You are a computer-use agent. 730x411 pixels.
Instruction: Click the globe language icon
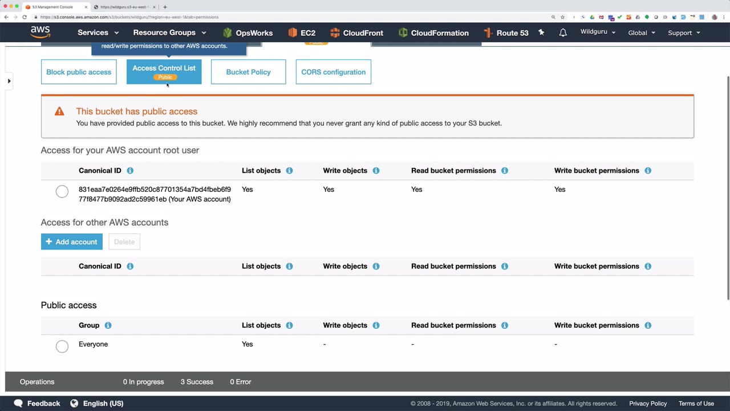pos(74,403)
